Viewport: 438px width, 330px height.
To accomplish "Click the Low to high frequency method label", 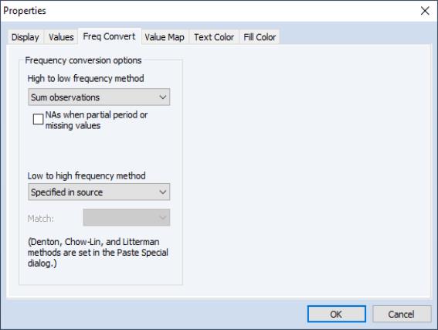I will pos(87,175).
